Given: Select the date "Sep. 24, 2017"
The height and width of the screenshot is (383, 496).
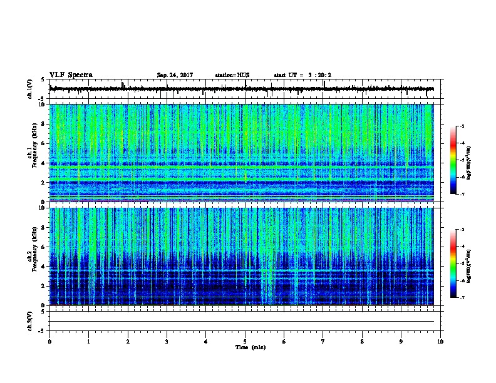Looking at the screenshot, I should coord(175,75).
